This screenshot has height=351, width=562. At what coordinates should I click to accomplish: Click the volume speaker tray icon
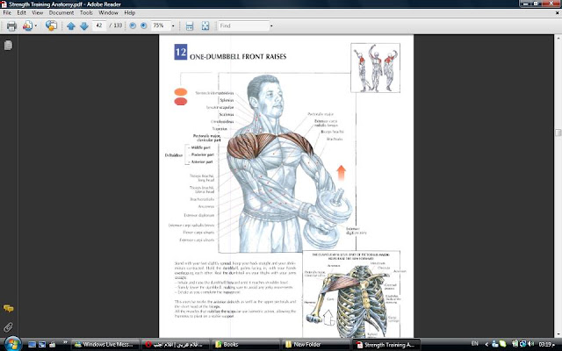click(x=530, y=344)
